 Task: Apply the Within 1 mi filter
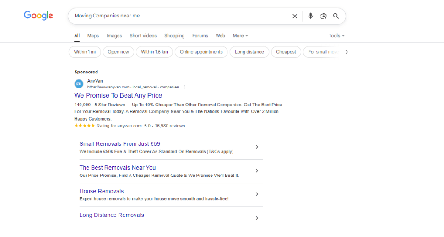pos(85,52)
